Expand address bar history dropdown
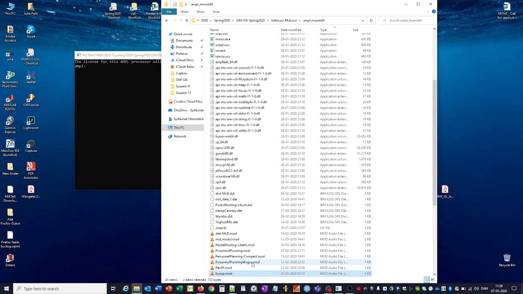Viewport: 523px width, 294px height. click(363, 20)
